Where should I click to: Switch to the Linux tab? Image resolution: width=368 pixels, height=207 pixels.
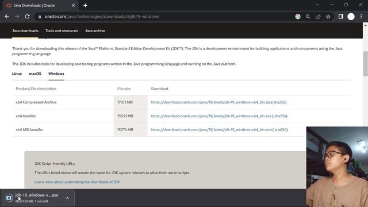click(17, 74)
